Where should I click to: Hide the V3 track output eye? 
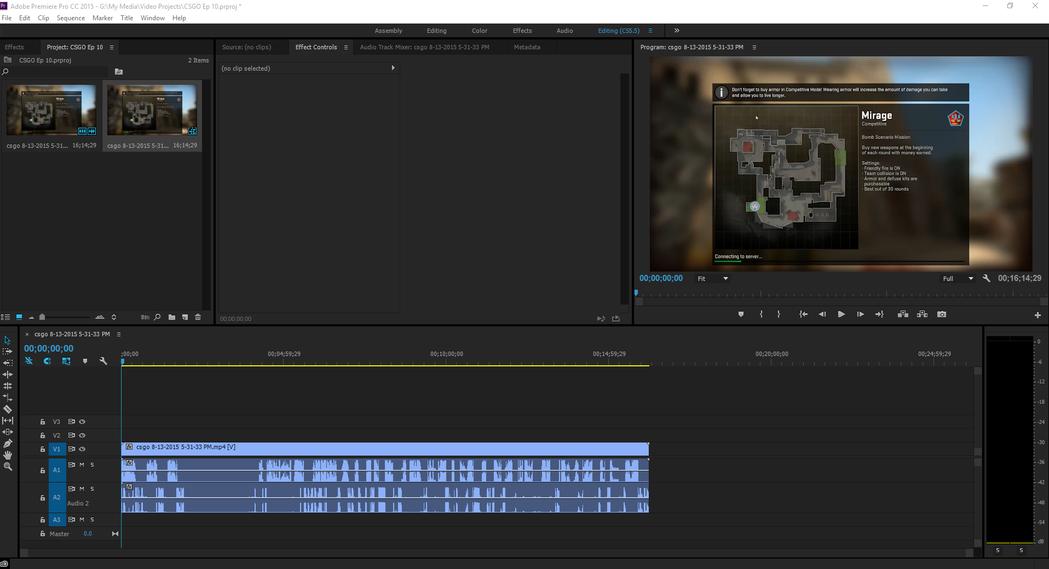coord(82,422)
